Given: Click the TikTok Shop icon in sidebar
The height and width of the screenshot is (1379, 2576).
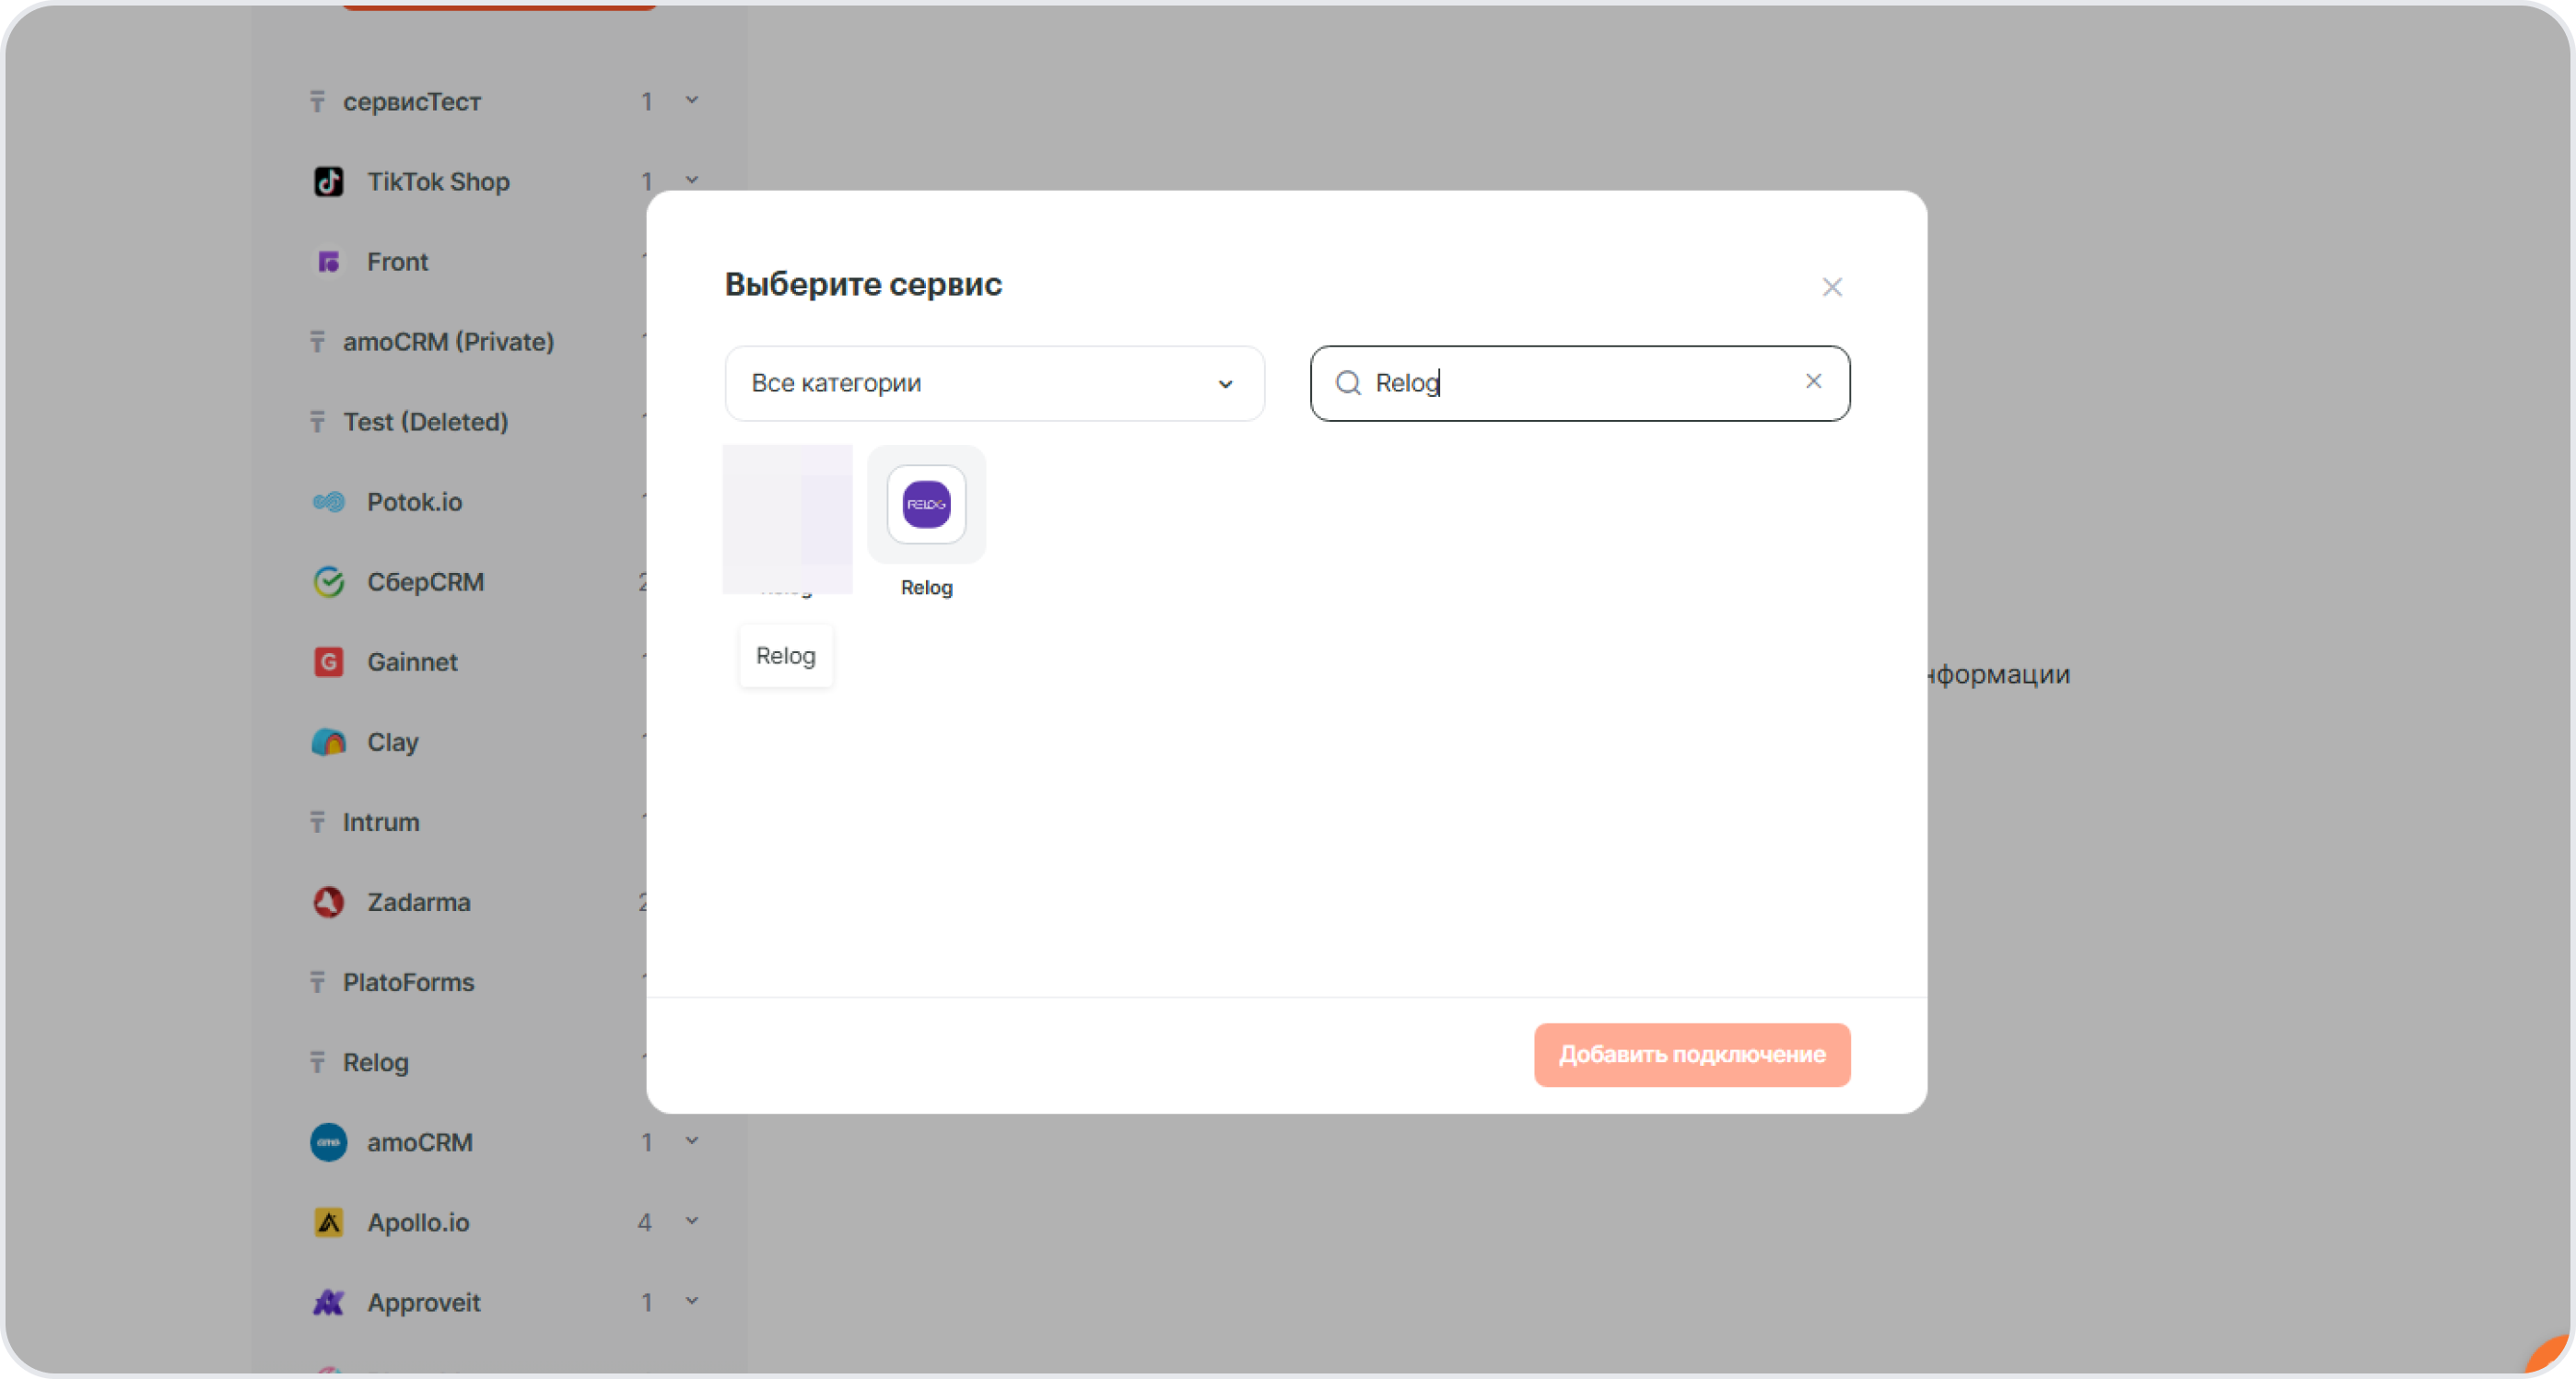Looking at the screenshot, I should (x=328, y=182).
